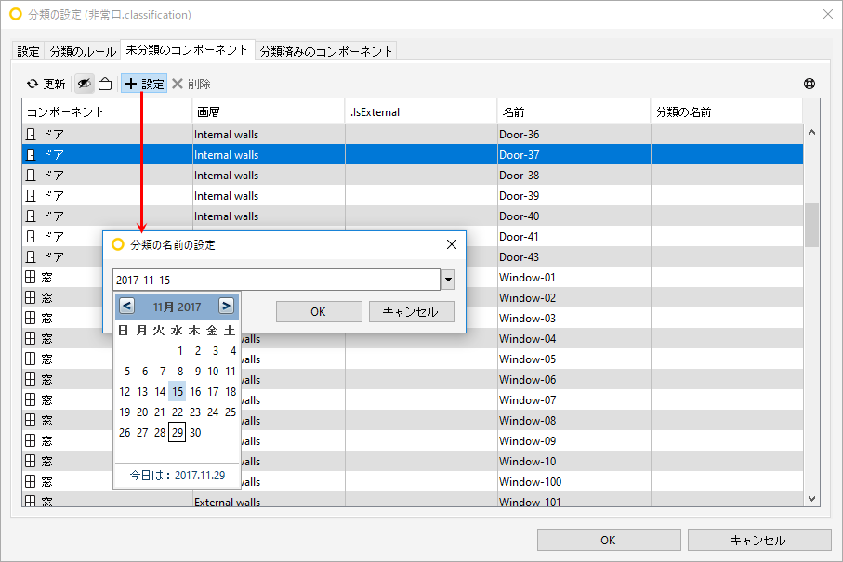Go to the previous month in the calendar

[127, 307]
